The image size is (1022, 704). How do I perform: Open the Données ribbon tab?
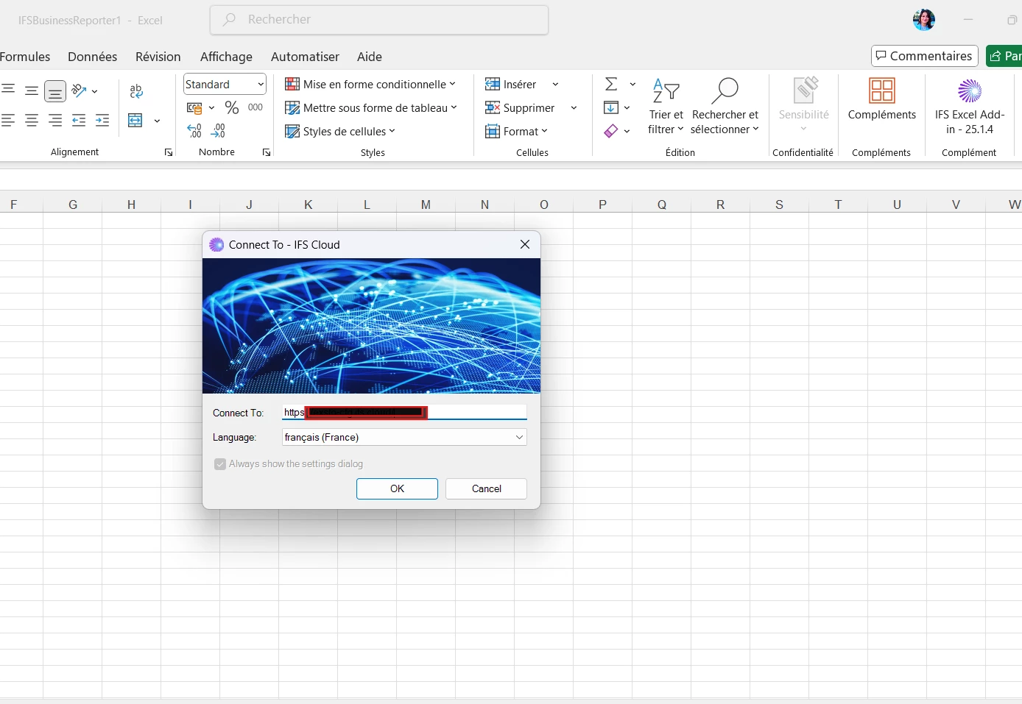[x=92, y=57]
